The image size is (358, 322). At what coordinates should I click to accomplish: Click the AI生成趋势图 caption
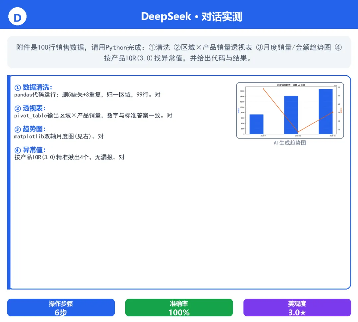point(290,143)
